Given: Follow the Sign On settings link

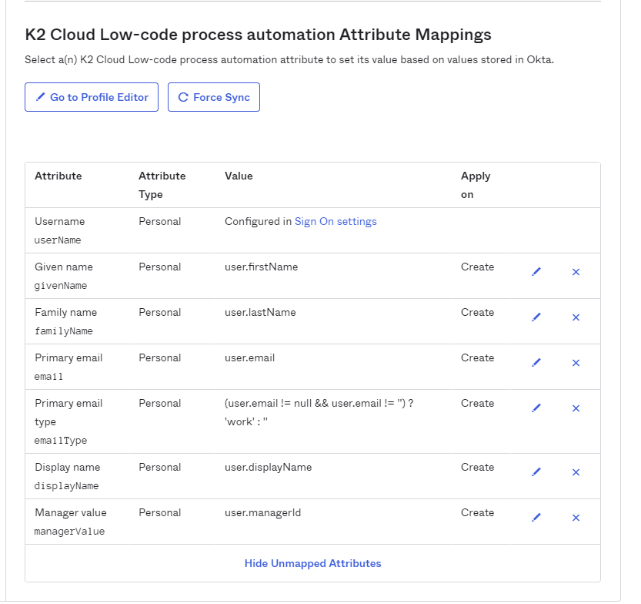Looking at the screenshot, I should [x=336, y=222].
